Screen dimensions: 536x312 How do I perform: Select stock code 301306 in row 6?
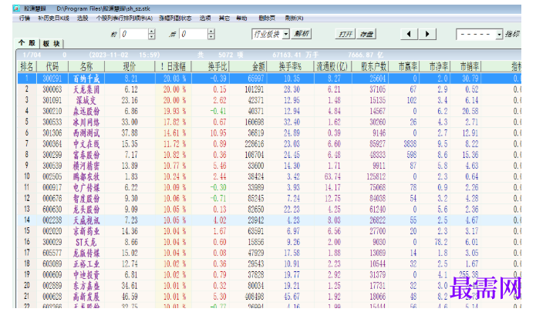click(52, 133)
